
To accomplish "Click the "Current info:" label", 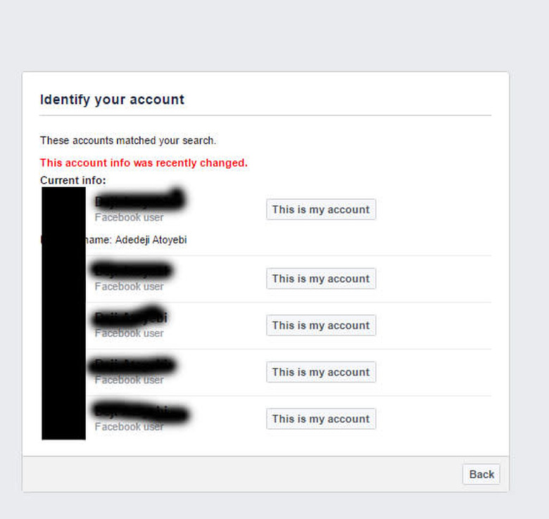I will point(73,181).
